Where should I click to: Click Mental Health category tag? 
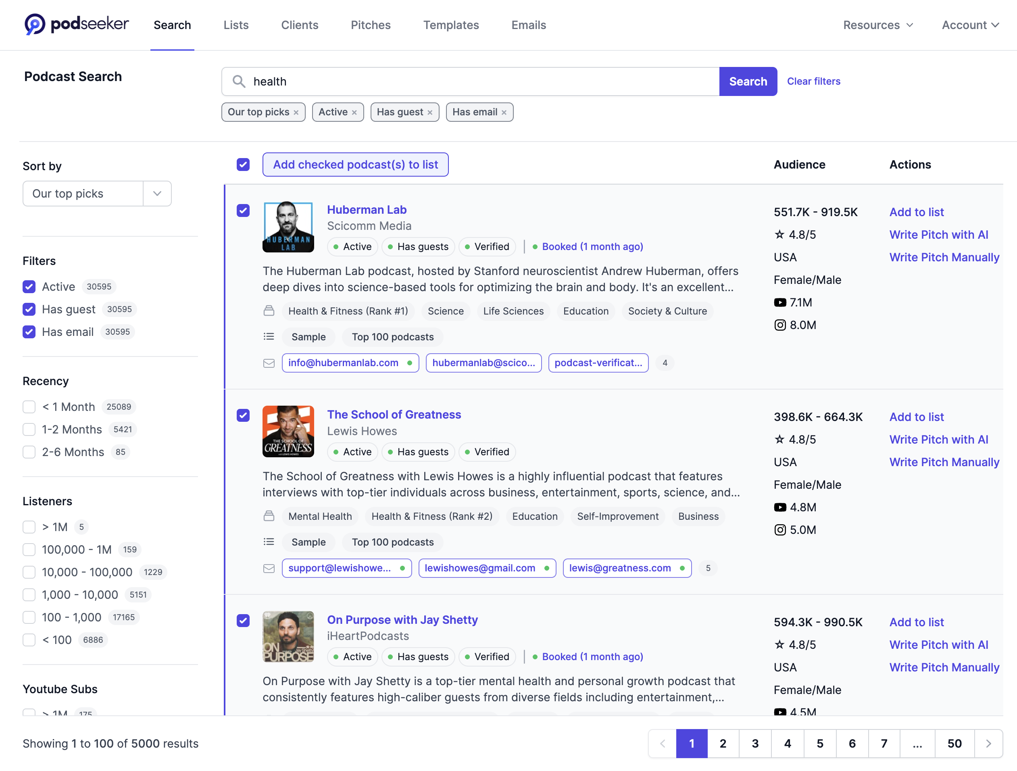point(320,516)
